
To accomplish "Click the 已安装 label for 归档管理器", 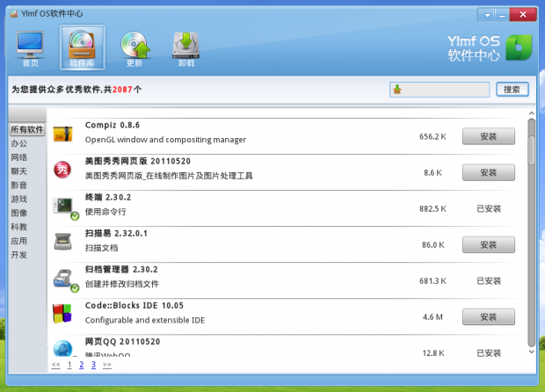I will 489,280.
